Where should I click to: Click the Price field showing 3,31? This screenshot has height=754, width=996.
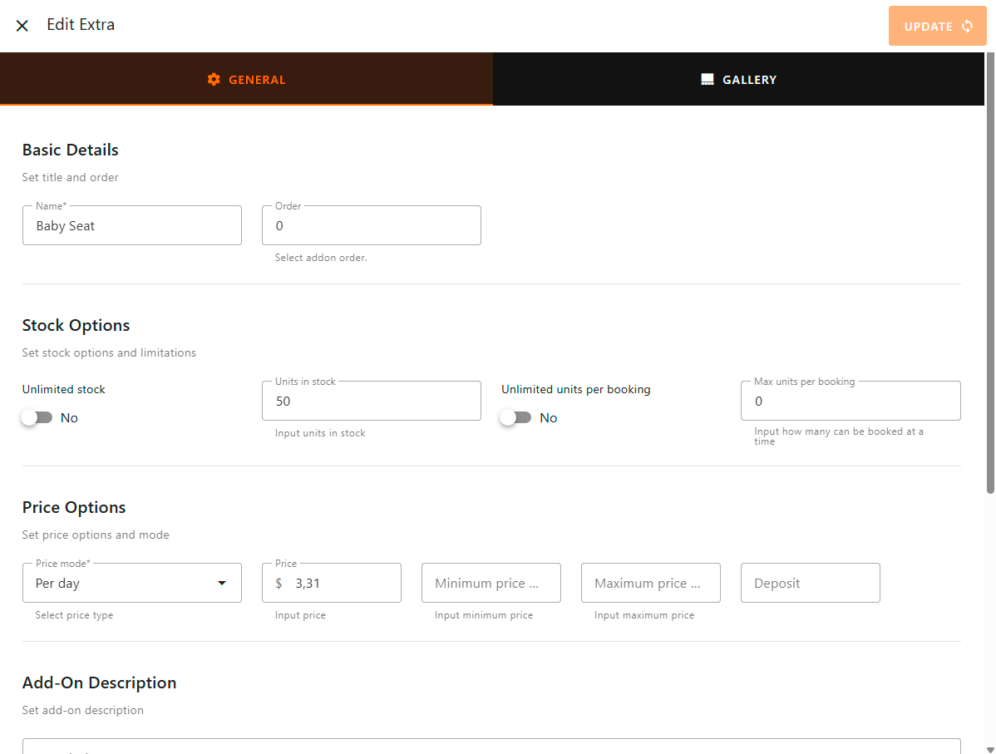(332, 583)
